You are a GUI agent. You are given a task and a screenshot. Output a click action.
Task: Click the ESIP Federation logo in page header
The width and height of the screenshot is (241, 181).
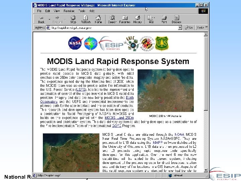pyautogui.click(x=111, y=44)
